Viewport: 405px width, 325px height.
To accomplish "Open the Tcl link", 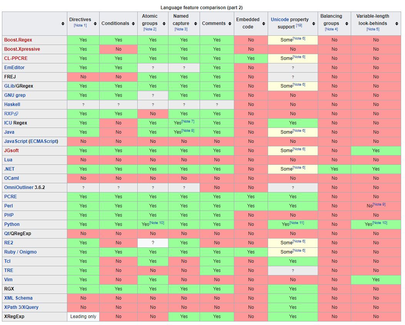I will 7,261.
